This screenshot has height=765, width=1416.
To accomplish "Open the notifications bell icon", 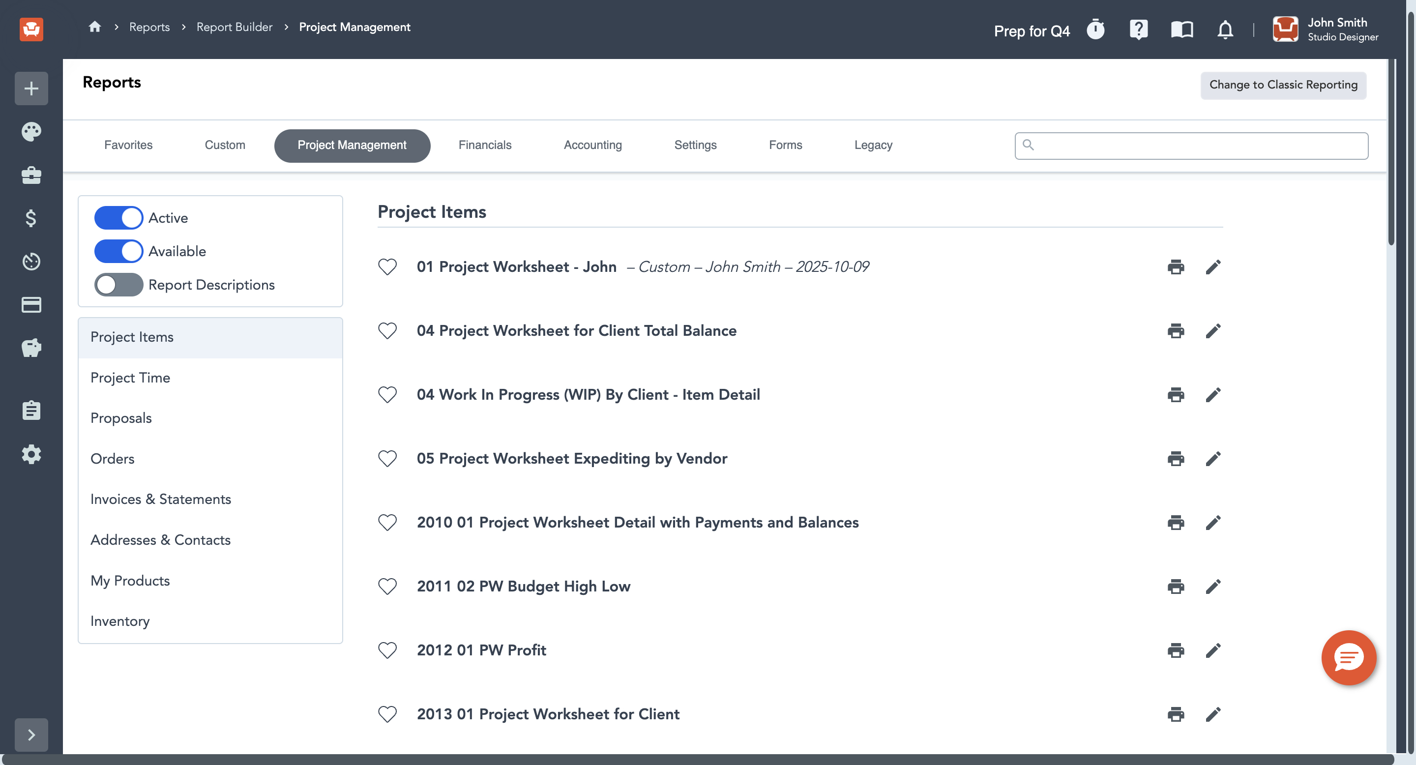I will tap(1225, 29).
